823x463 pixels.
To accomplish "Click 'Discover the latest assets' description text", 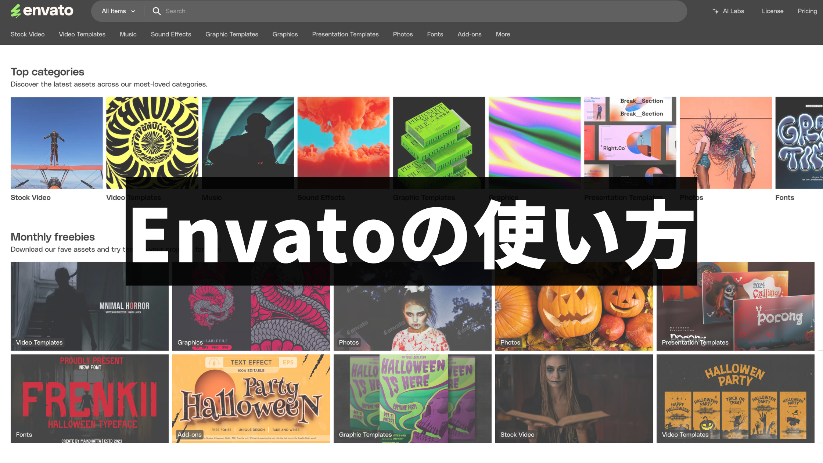I will (x=109, y=84).
